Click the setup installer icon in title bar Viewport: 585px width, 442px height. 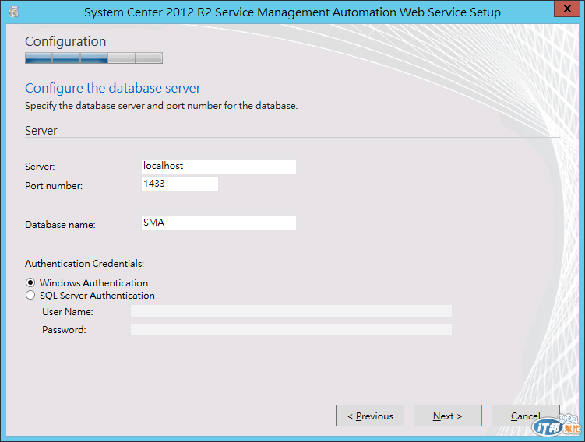[x=13, y=12]
